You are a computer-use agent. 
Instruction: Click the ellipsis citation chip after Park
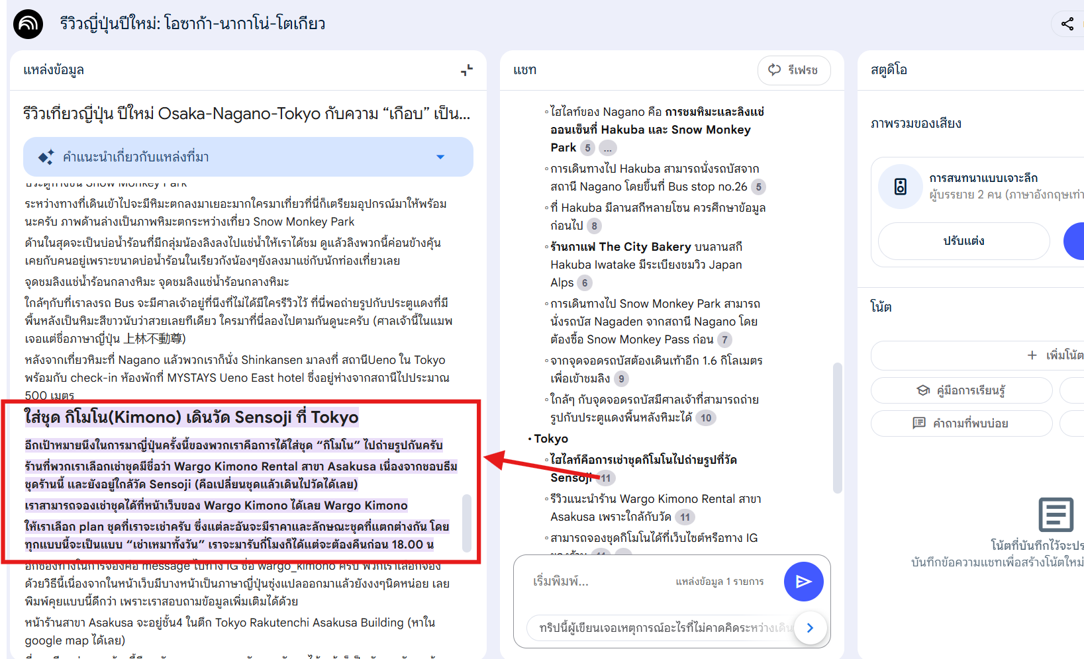click(607, 148)
